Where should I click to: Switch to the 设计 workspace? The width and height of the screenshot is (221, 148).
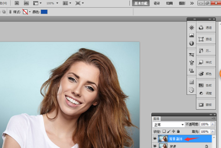pos(157,3)
